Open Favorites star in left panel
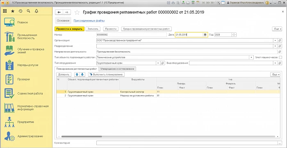Image resolution: width=287 pixels, height=148 pixels. tap(13, 11)
